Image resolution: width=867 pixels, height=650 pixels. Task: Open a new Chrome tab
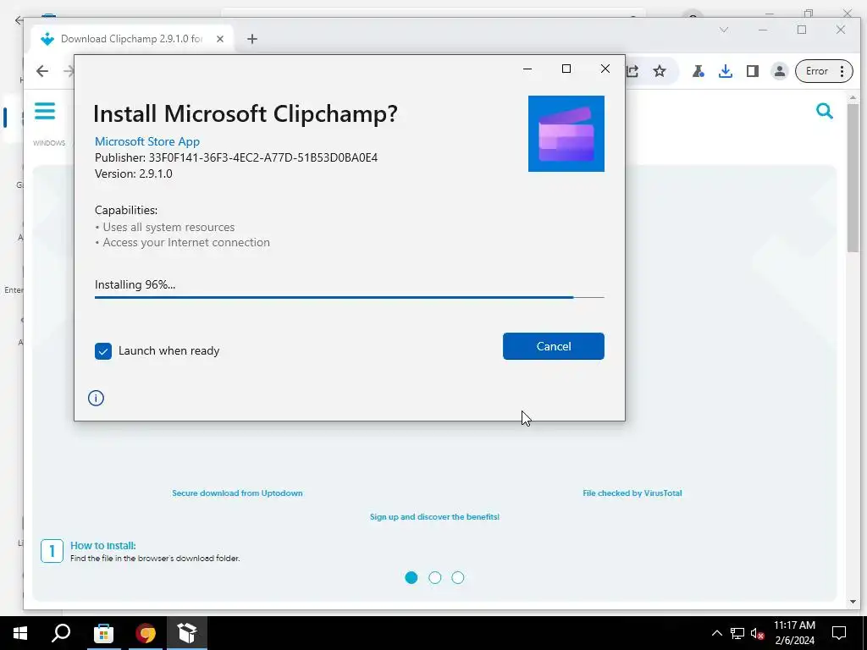252,39
